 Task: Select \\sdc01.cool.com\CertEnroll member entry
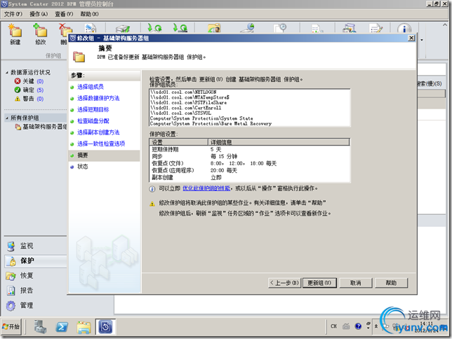pos(185,108)
